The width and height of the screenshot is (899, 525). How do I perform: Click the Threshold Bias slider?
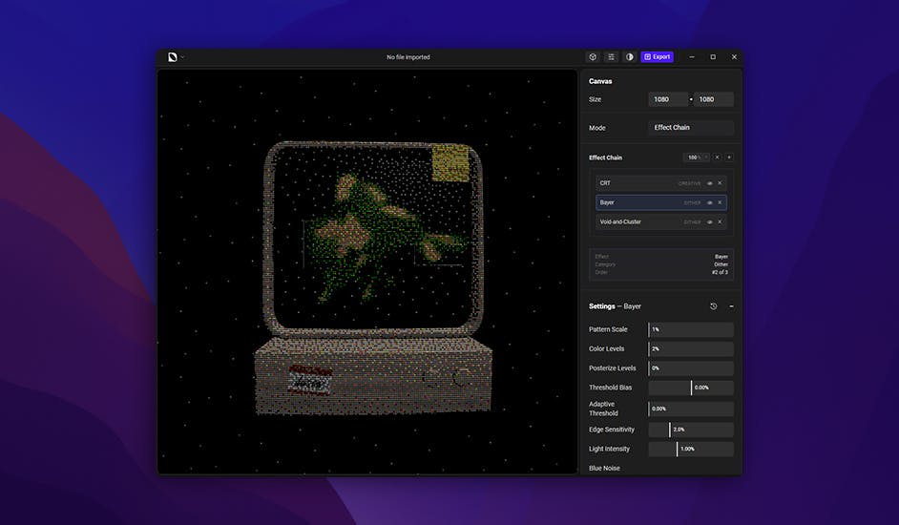point(691,388)
